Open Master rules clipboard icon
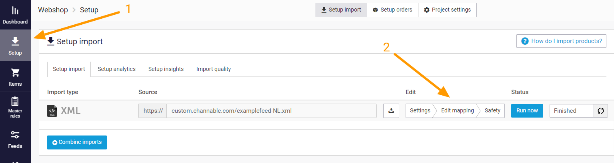The width and height of the screenshot is (614, 163). point(15,101)
